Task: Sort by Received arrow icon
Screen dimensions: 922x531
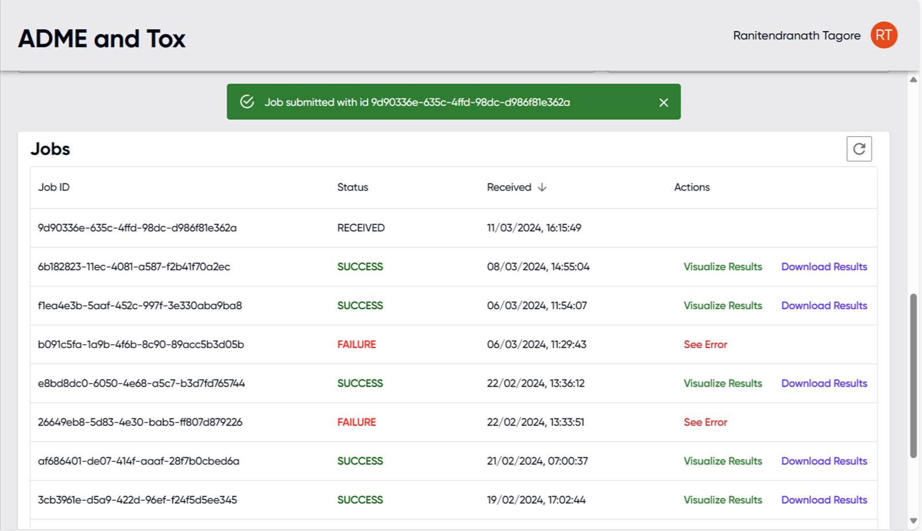Action: coord(542,187)
